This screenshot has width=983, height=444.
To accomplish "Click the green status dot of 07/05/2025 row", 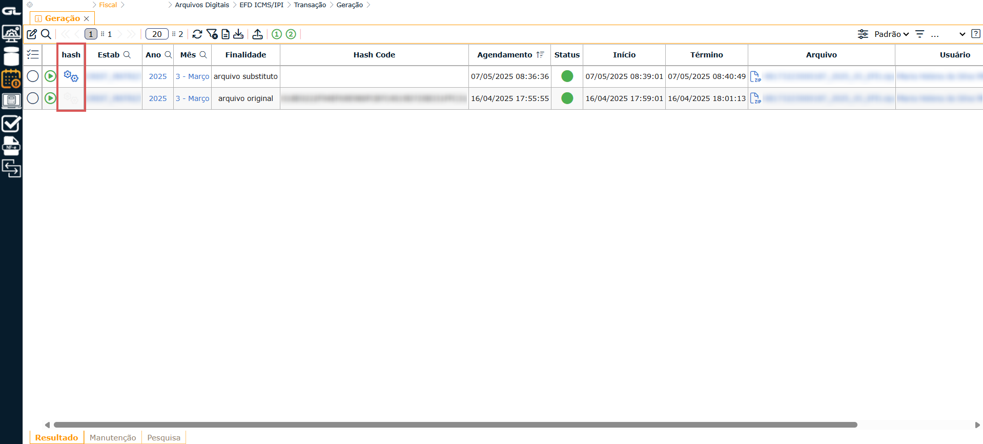I will (x=567, y=76).
